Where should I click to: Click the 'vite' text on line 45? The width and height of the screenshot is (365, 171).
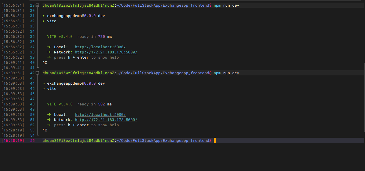(52, 89)
